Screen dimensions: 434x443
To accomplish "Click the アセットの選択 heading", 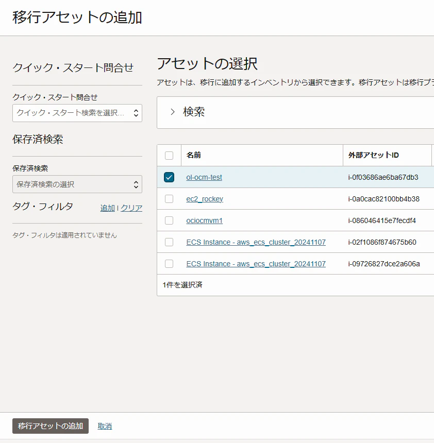I will pyautogui.click(x=207, y=63).
